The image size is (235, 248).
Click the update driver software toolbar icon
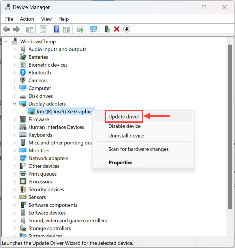(80, 29)
